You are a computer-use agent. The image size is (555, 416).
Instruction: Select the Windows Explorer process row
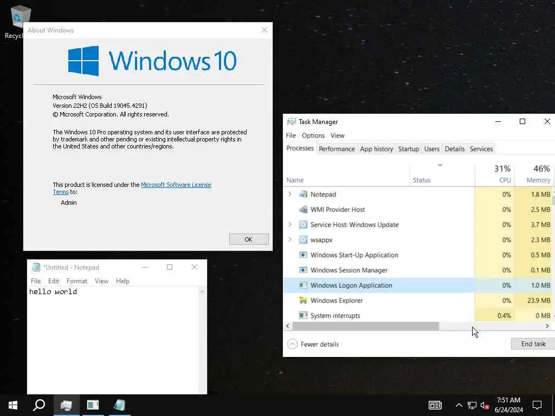(419, 300)
